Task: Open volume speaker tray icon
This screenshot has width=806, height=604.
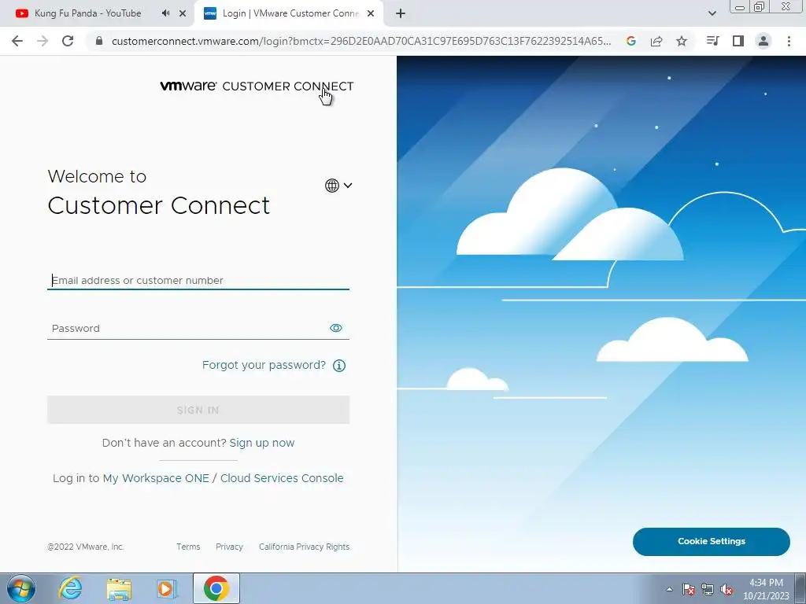Action: click(727, 589)
